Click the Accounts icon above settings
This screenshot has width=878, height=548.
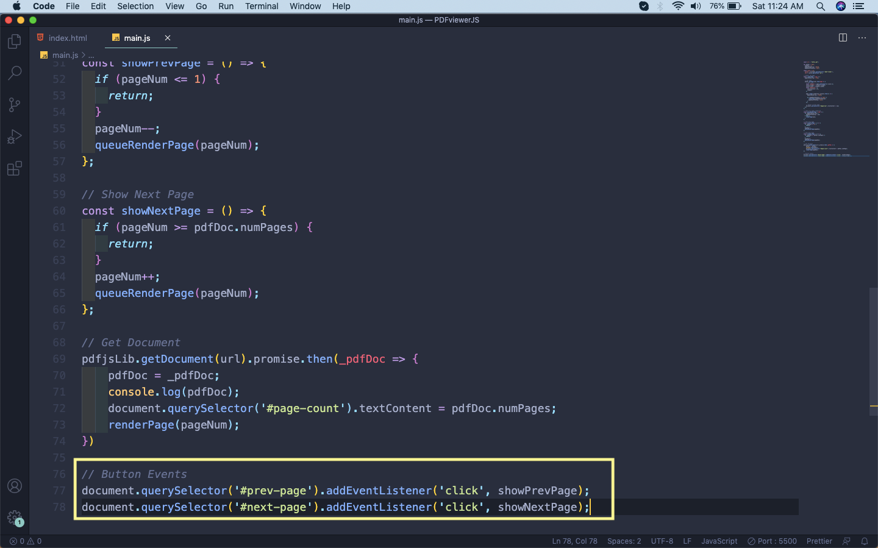(15, 485)
